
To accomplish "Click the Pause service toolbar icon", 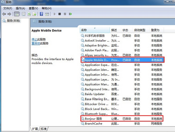I will pos(65,14).
